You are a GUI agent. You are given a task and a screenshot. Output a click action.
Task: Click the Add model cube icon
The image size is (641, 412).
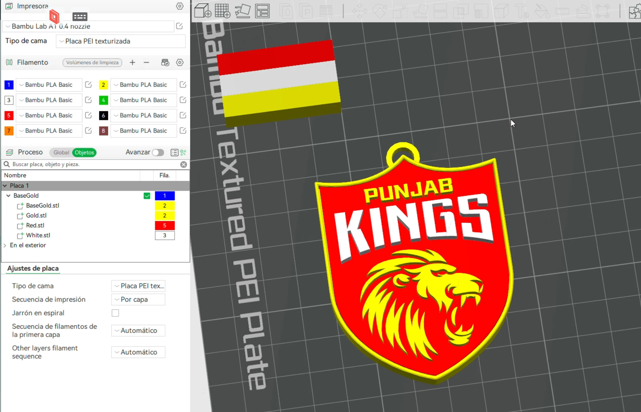click(203, 11)
